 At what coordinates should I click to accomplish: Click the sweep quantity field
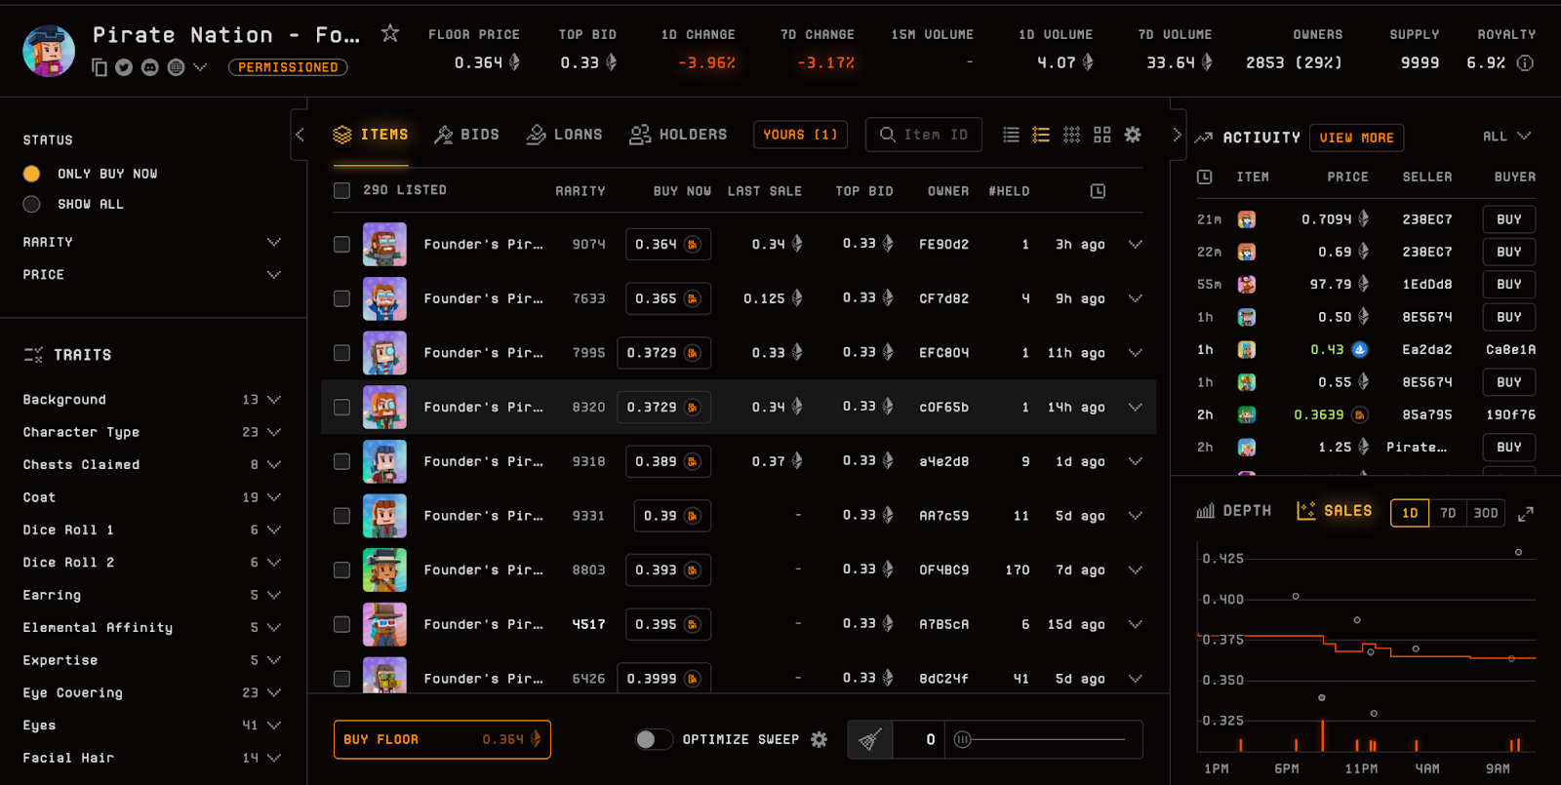coord(918,739)
